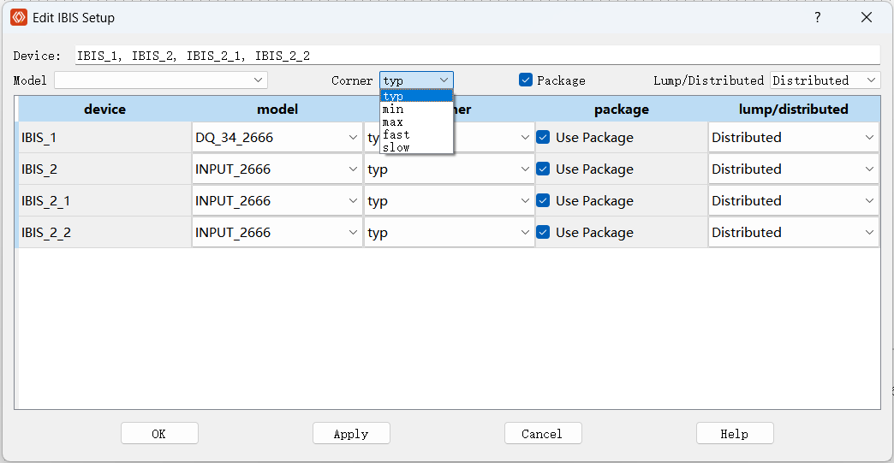Open the Distributed dropdown for IBIS_2_1
The width and height of the screenshot is (894, 463).
pos(794,200)
